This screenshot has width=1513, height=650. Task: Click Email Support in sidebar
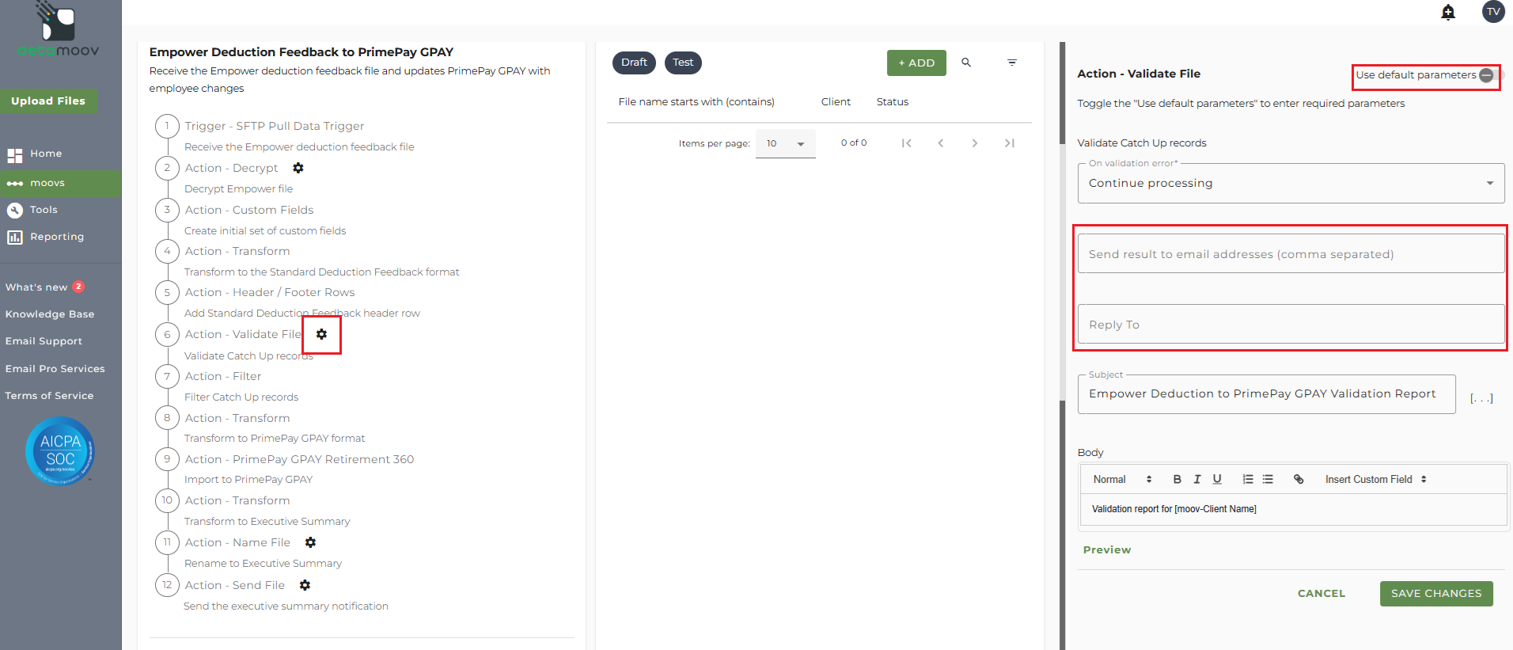click(x=44, y=341)
